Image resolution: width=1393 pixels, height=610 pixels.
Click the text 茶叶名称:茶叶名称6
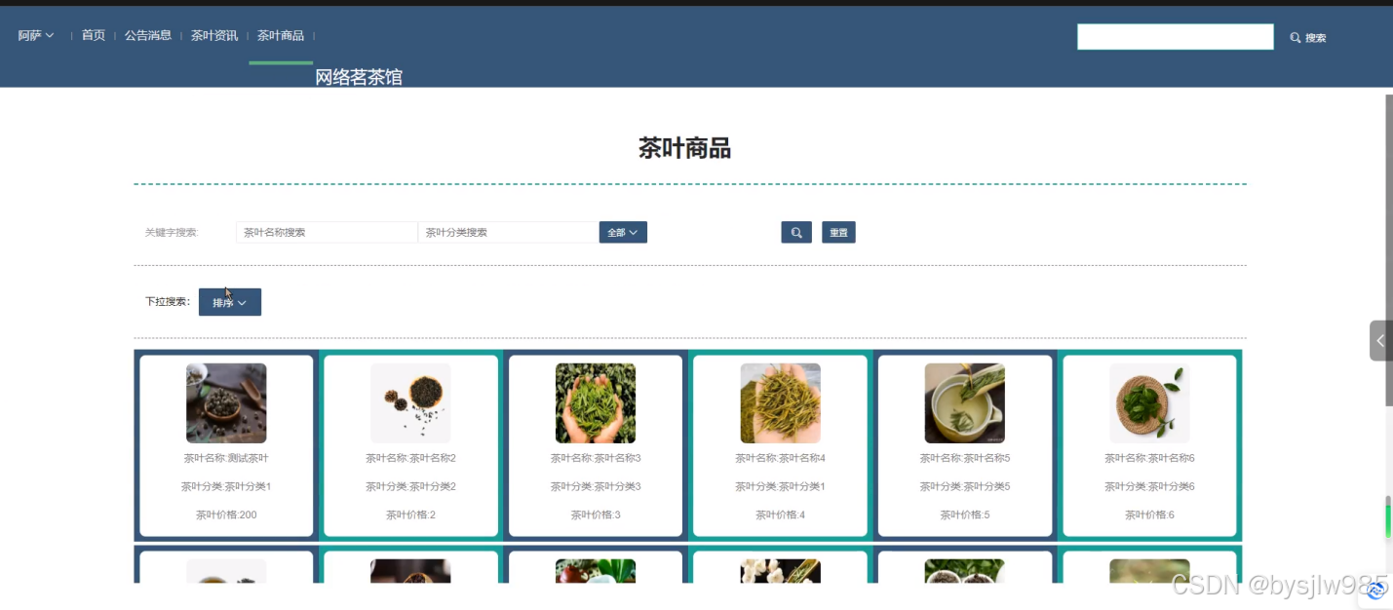1149,458
